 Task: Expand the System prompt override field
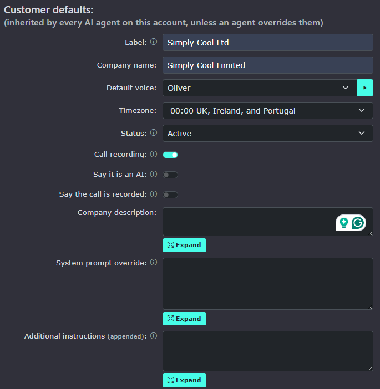coord(184,319)
